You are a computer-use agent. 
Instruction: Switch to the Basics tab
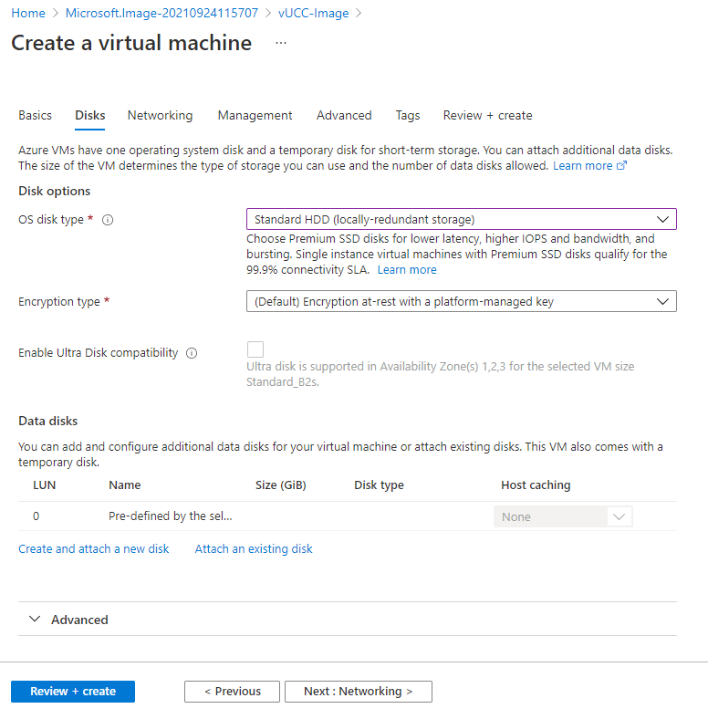pyautogui.click(x=35, y=116)
